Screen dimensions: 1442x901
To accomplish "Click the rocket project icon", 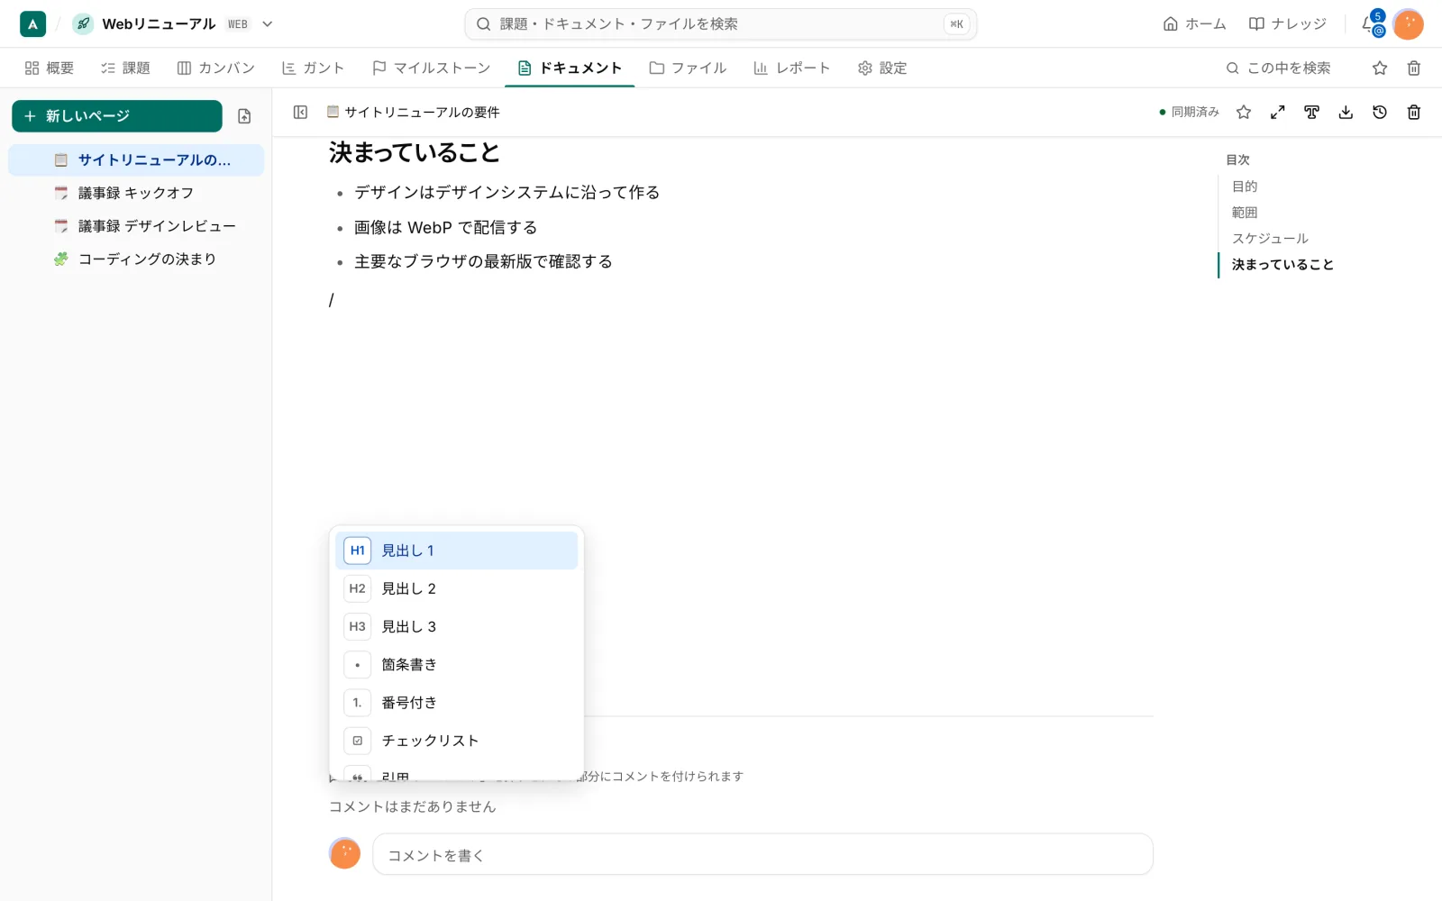I will pyautogui.click(x=83, y=24).
